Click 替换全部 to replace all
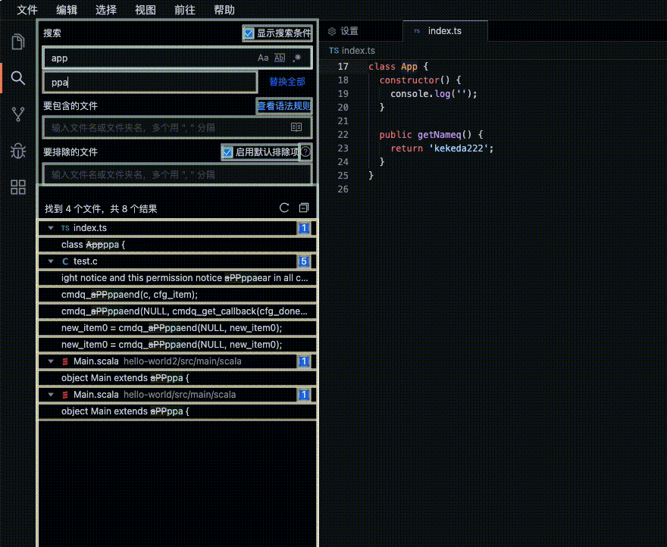The image size is (667, 547). pyautogui.click(x=287, y=82)
